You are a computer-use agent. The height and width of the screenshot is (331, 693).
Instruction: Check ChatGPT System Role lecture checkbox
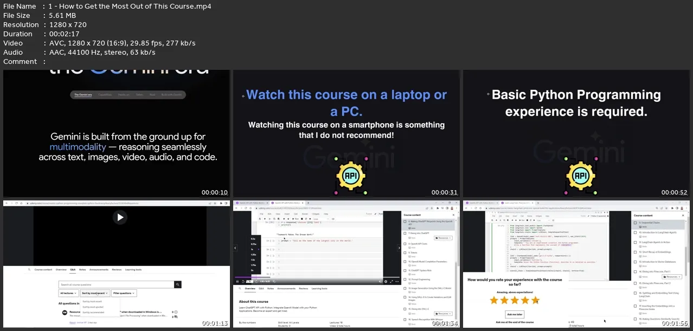[x=405, y=270]
